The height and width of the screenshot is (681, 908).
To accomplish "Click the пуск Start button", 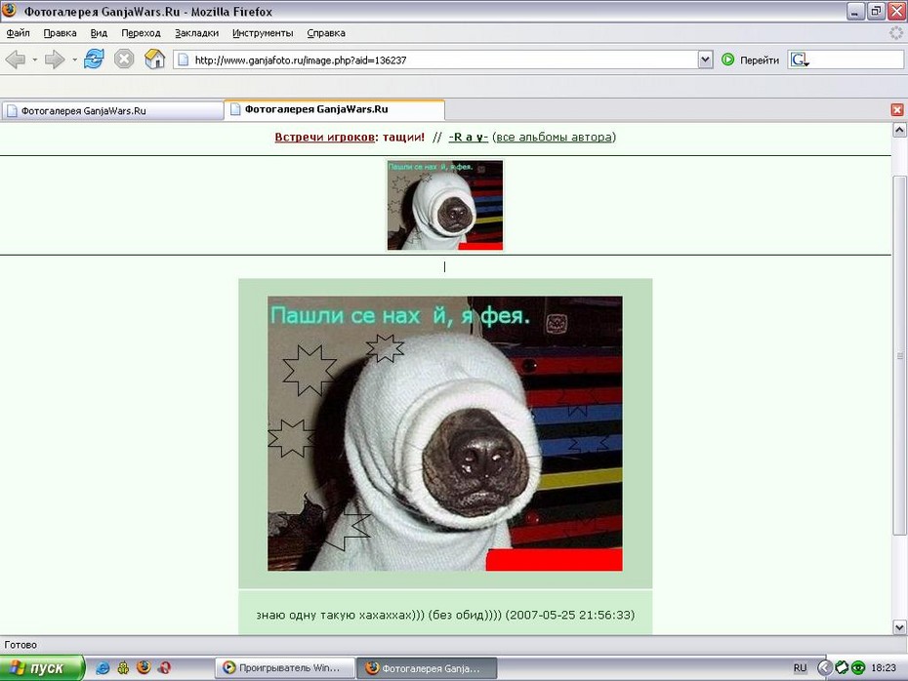I will coord(42,667).
